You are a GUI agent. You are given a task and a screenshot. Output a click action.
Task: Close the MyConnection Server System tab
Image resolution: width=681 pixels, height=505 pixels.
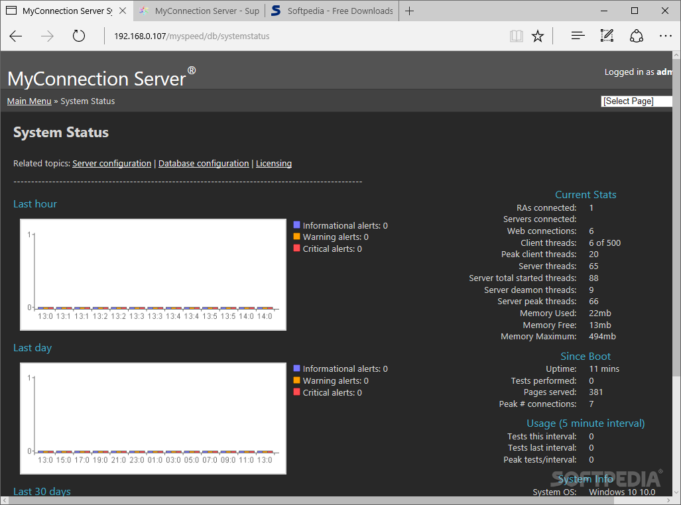(x=123, y=11)
